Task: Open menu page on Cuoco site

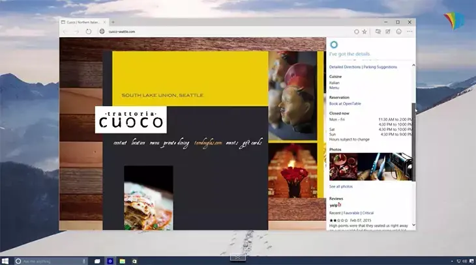Action: tap(155, 143)
